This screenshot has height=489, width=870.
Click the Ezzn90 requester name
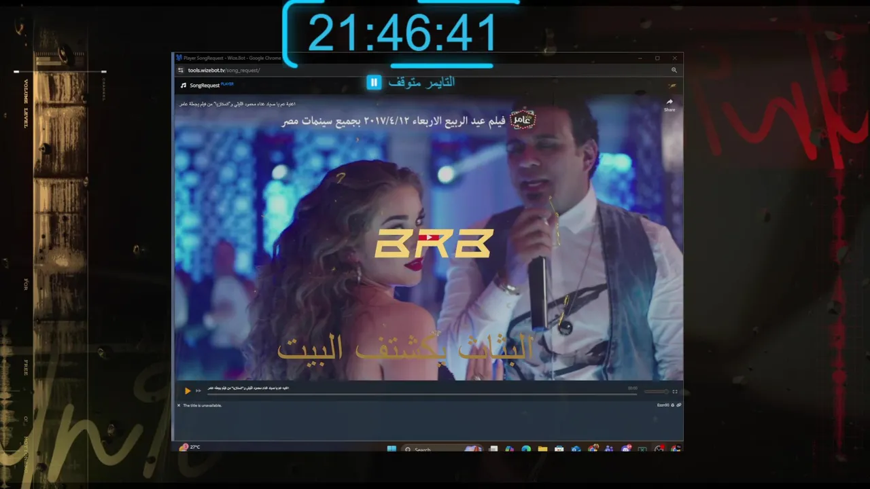click(x=663, y=405)
